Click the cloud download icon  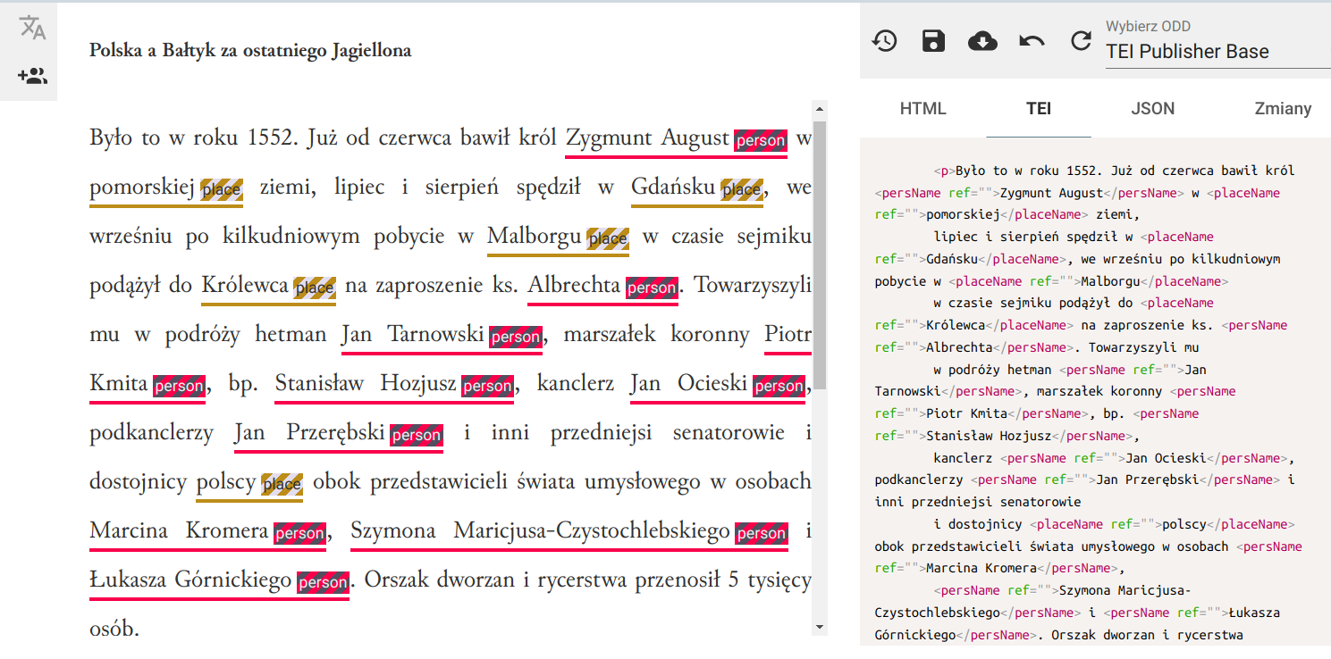tap(982, 40)
